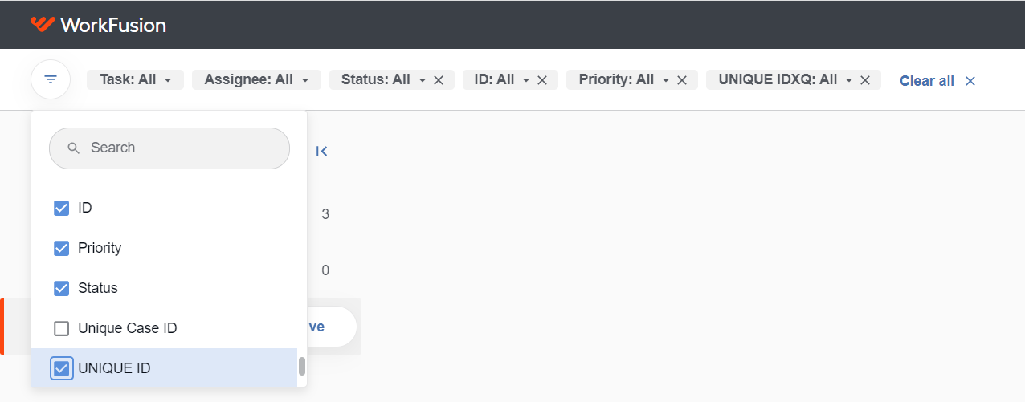
Task: Uncheck the ID checkbox
Action: click(61, 208)
